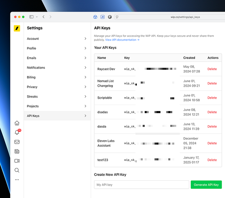This screenshot has height=198, width=225.
Task: Click the Generate API Key button
Action: [206, 184]
